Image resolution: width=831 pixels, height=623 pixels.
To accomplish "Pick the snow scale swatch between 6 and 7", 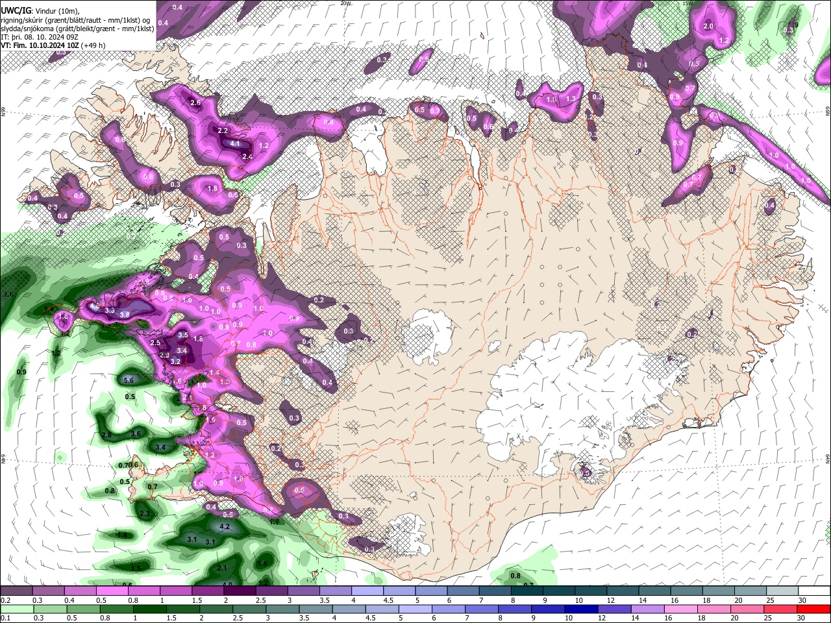I will pos(463,591).
